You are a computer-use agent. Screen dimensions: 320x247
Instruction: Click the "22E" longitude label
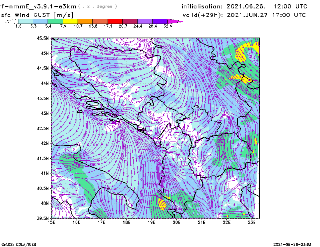(226, 222)
